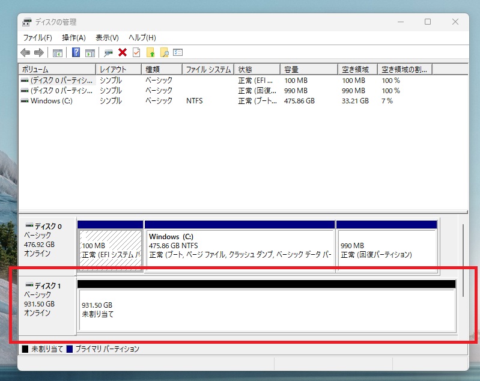Image resolution: width=480 pixels, height=381 pixels.
Task: Minimize the ディスクの管理 window
Action: pos(401,22)
